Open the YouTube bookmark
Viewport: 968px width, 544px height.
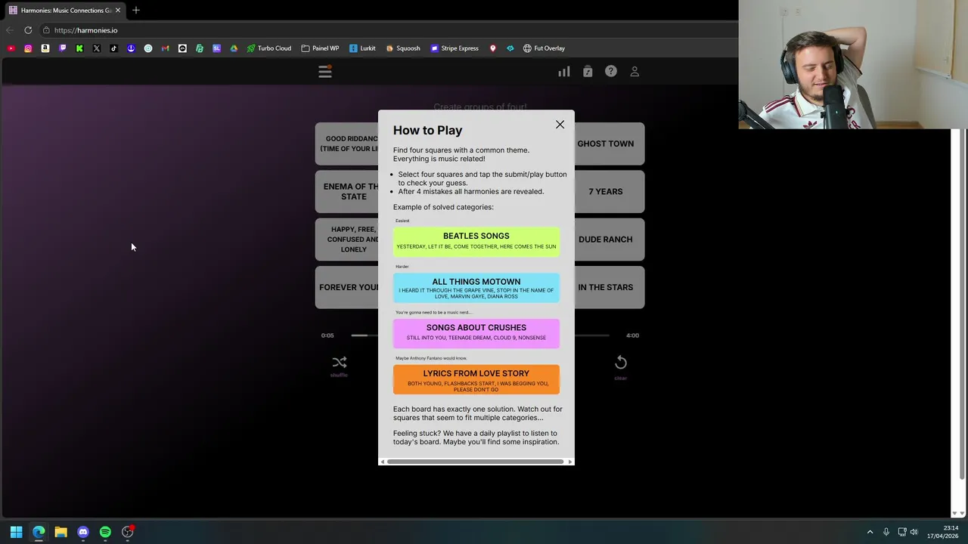(x=11, y=48)
